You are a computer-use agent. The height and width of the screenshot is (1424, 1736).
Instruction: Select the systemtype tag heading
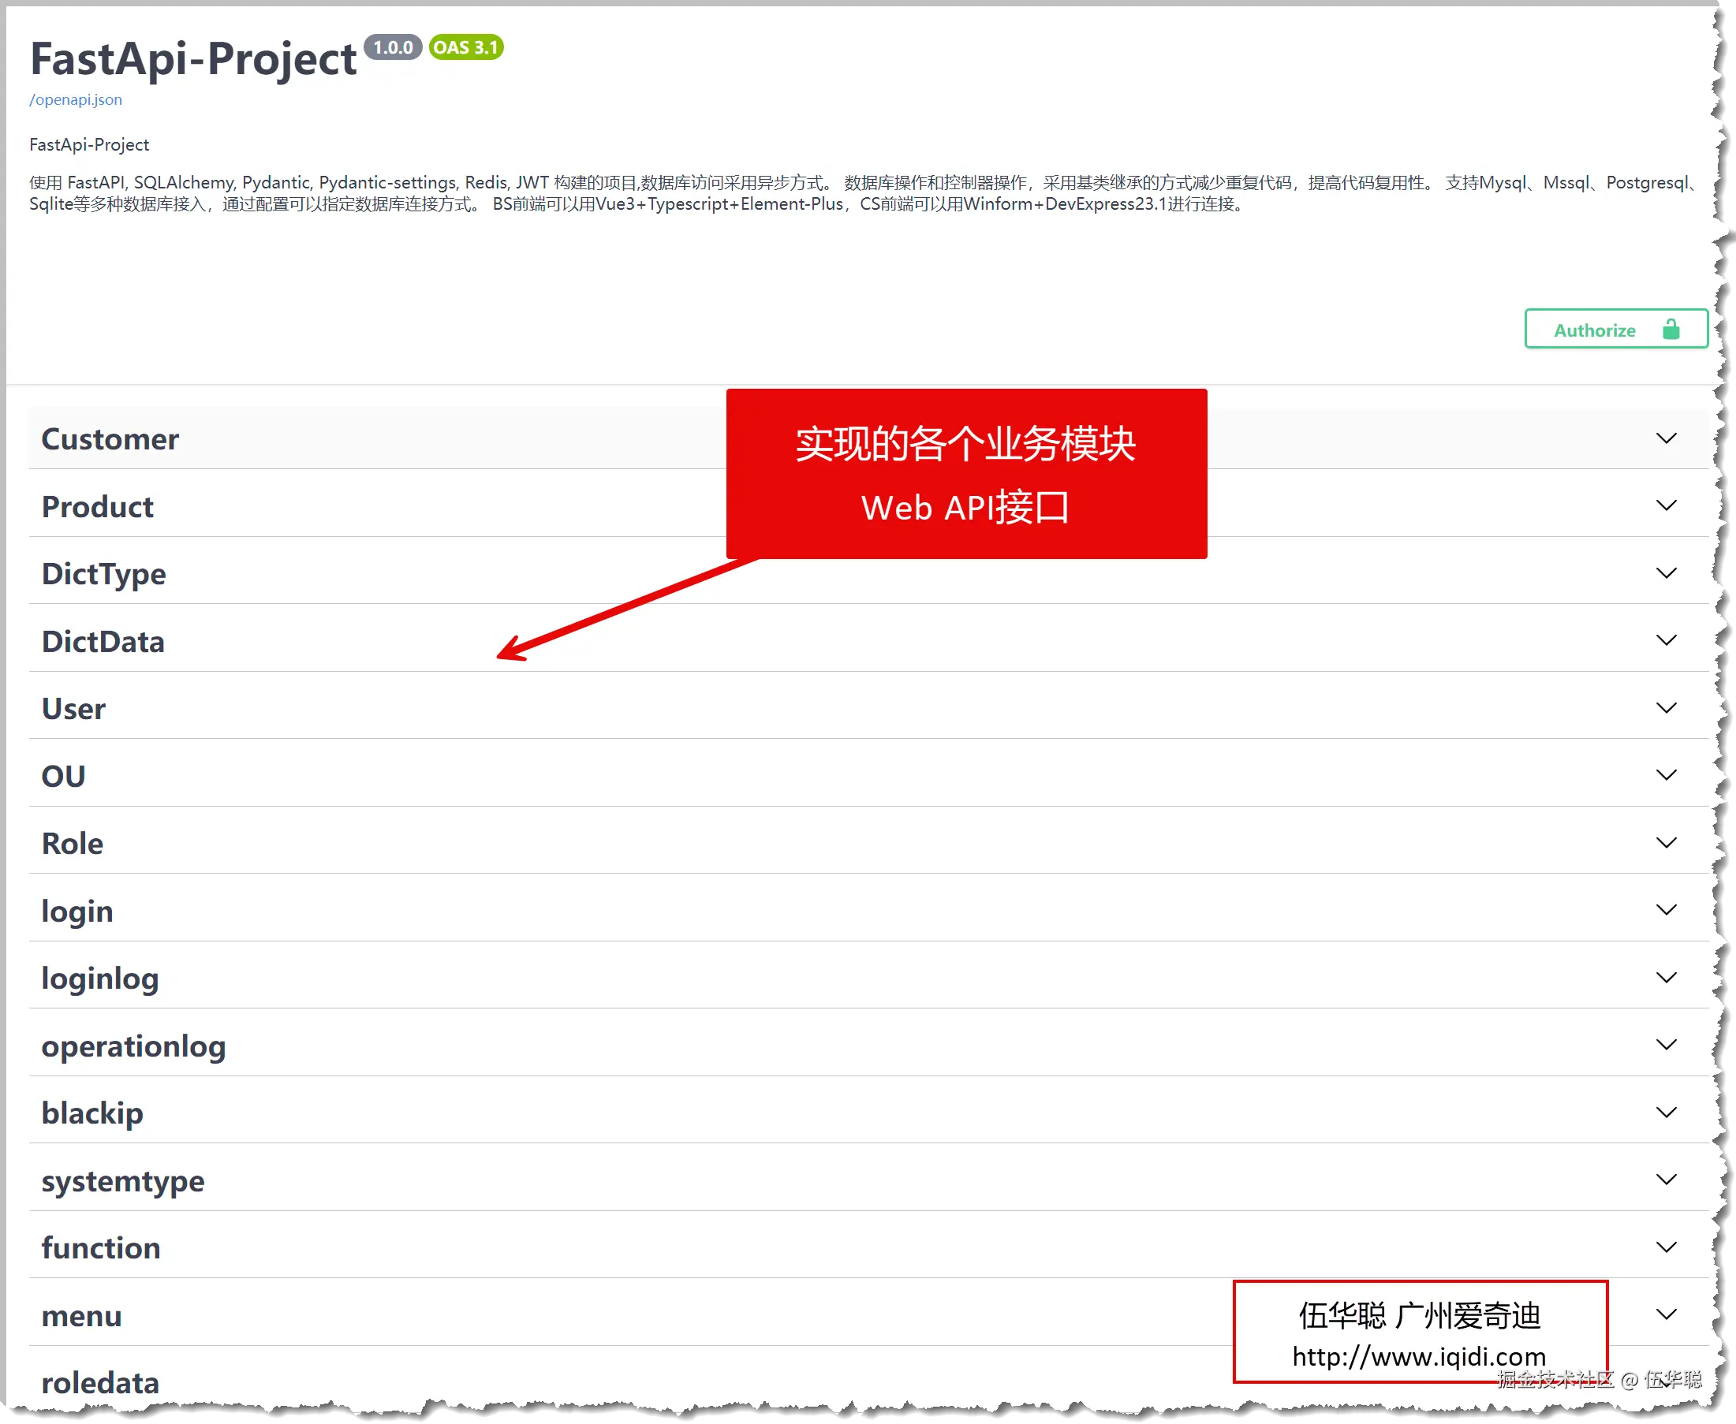[123, 1181]
